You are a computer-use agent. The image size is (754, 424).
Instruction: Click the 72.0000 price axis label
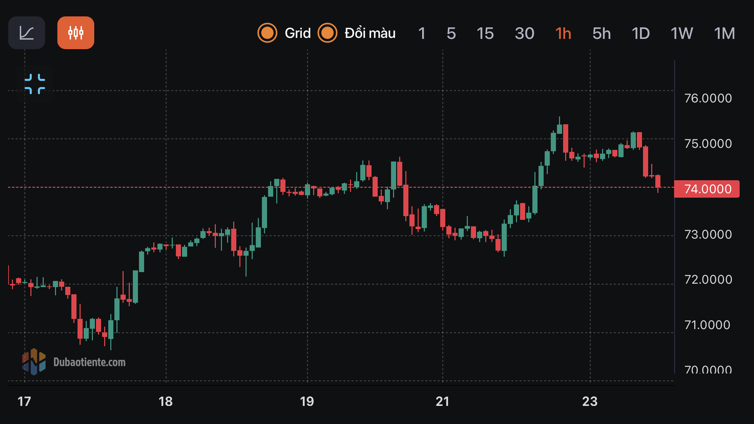[708, 280]
